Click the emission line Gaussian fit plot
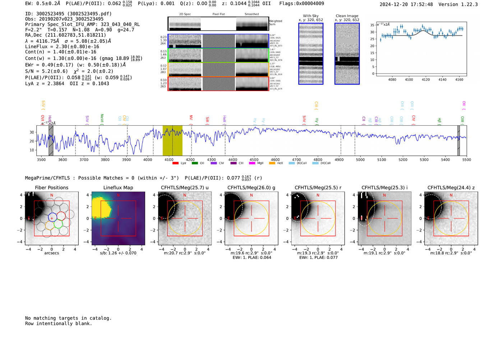503x343 pixels. click(421, 49)
